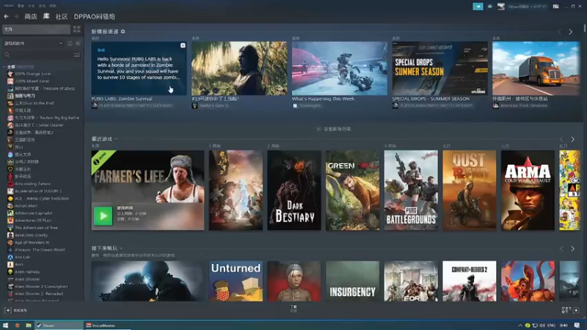This screenshot has width=587, height=330.
Task: Open What's Happening This Week news
Action: 340,68
